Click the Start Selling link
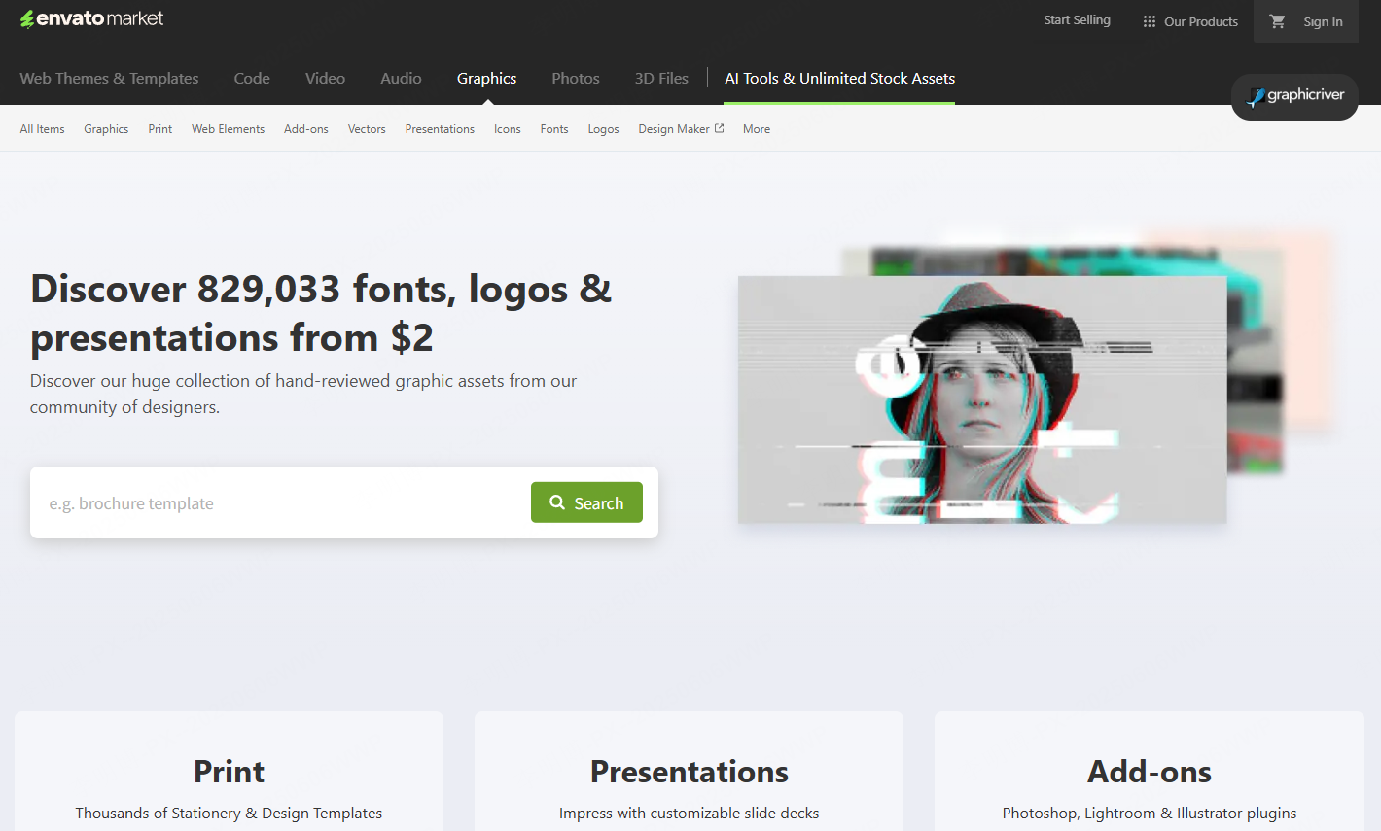 pos(1077,19)
